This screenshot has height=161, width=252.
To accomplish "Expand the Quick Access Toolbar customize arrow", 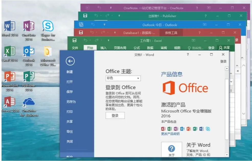I will [108, 41].
